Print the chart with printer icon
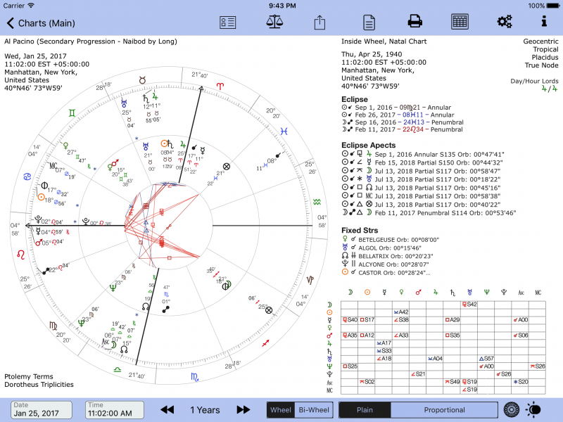563x422 pixels. (x=415, y=22)
